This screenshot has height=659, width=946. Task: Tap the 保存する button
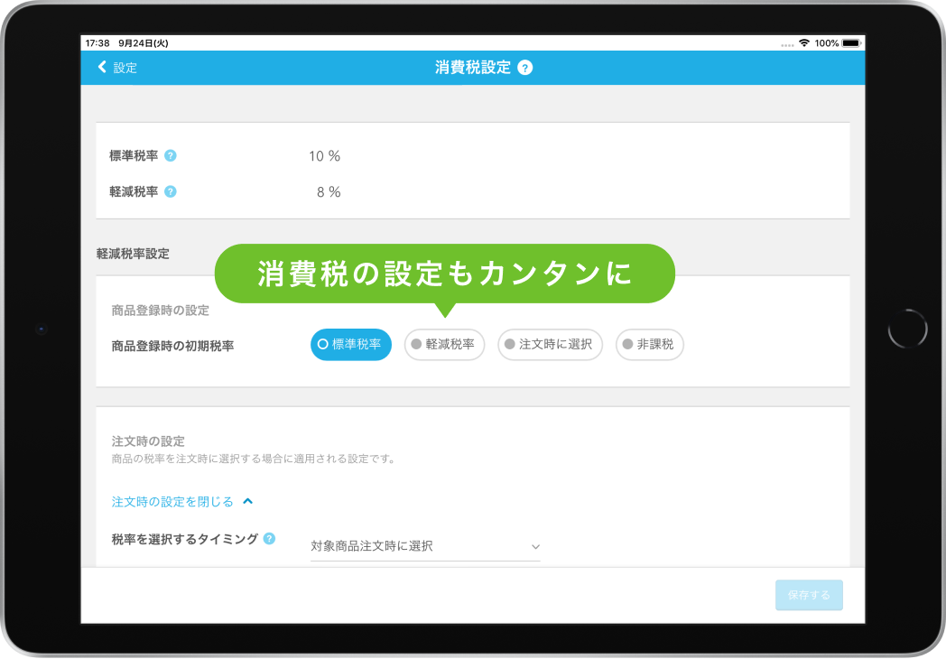(x=808, y=596)
